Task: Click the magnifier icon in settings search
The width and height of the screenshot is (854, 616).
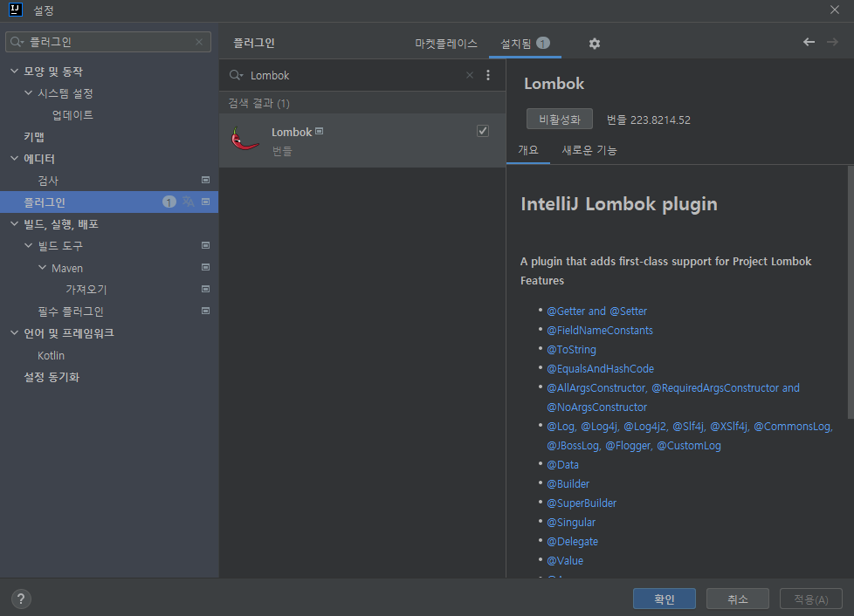Action: [17, 42]
